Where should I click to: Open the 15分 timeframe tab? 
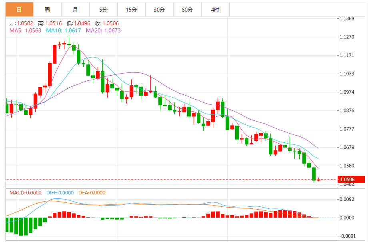pos(131,10)
